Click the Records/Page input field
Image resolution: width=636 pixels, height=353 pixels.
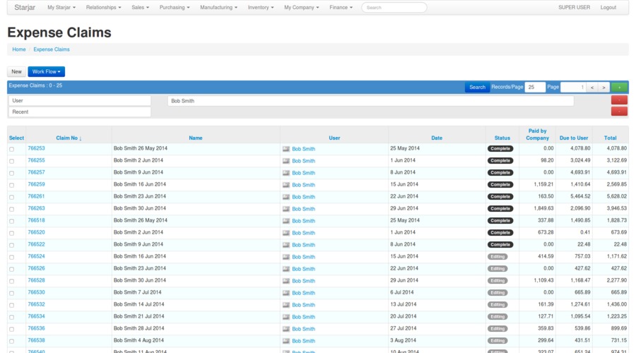click(534, 87)
